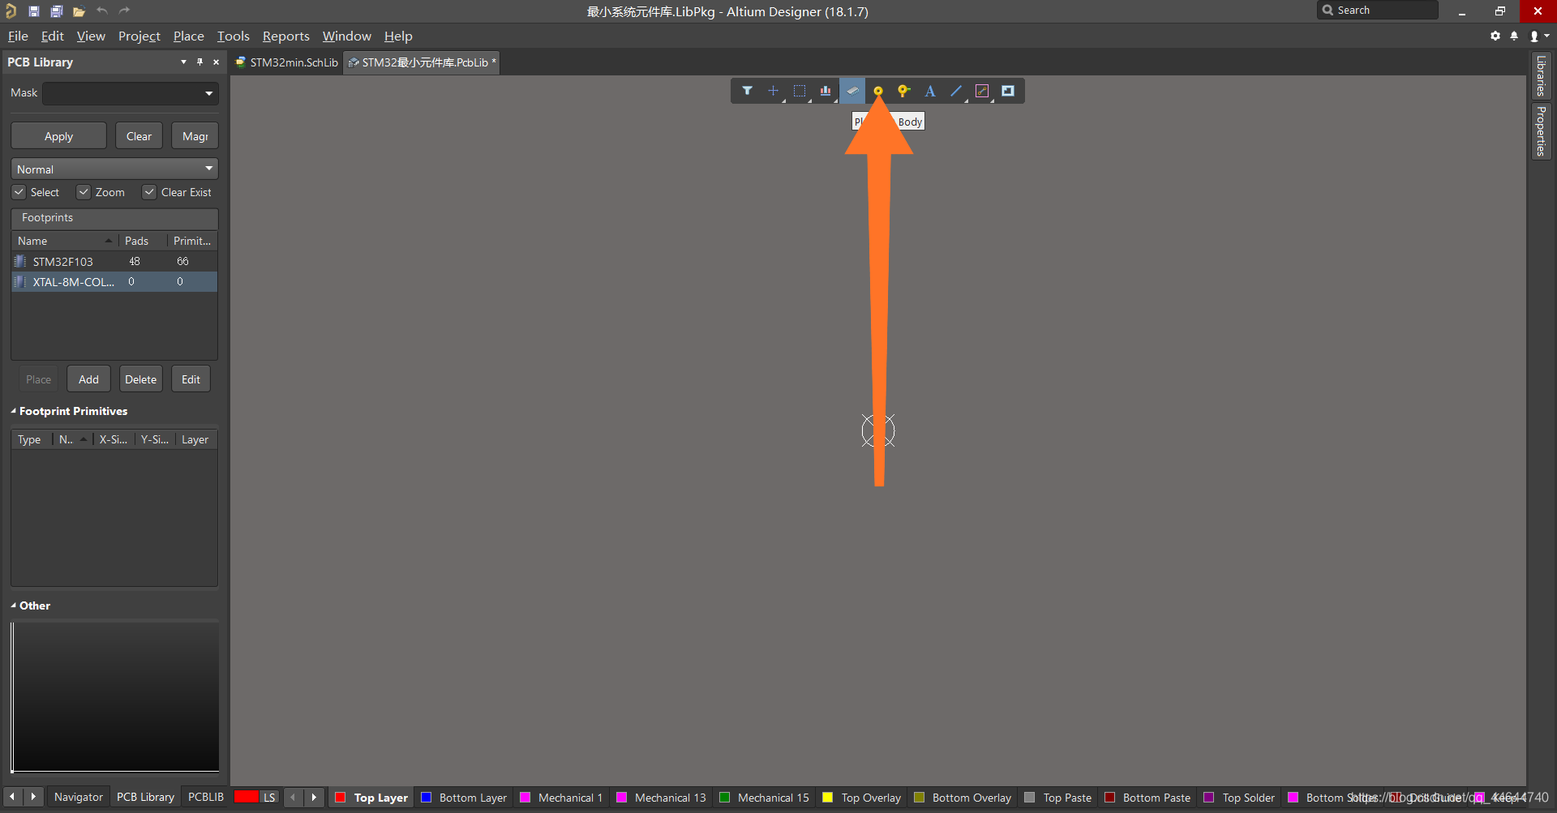
Task: Click the Apply button
Action: point(58,136)
